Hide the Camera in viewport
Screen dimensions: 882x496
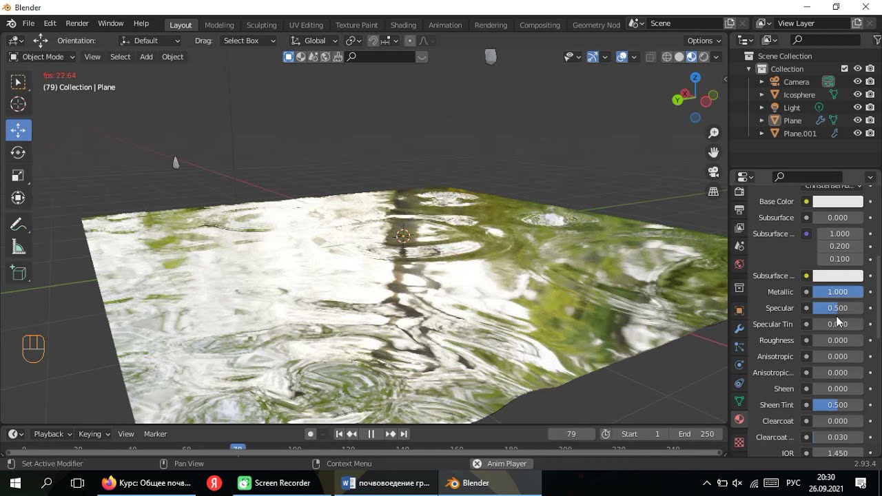(858, 82)
